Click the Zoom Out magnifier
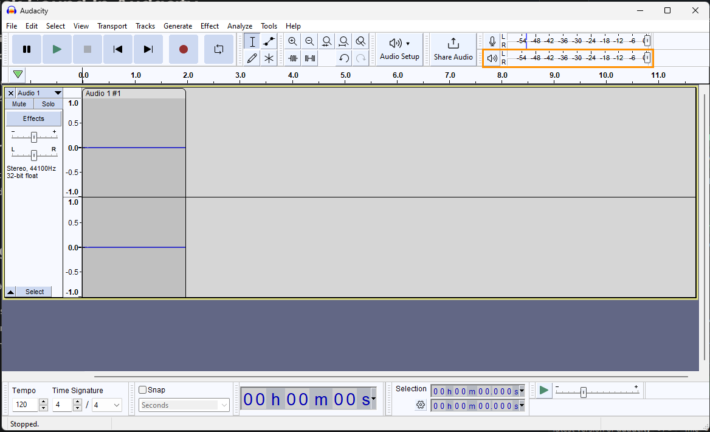The width and height of the screenshot is (710, 432). pyautogui.click(x=310, y=42)
